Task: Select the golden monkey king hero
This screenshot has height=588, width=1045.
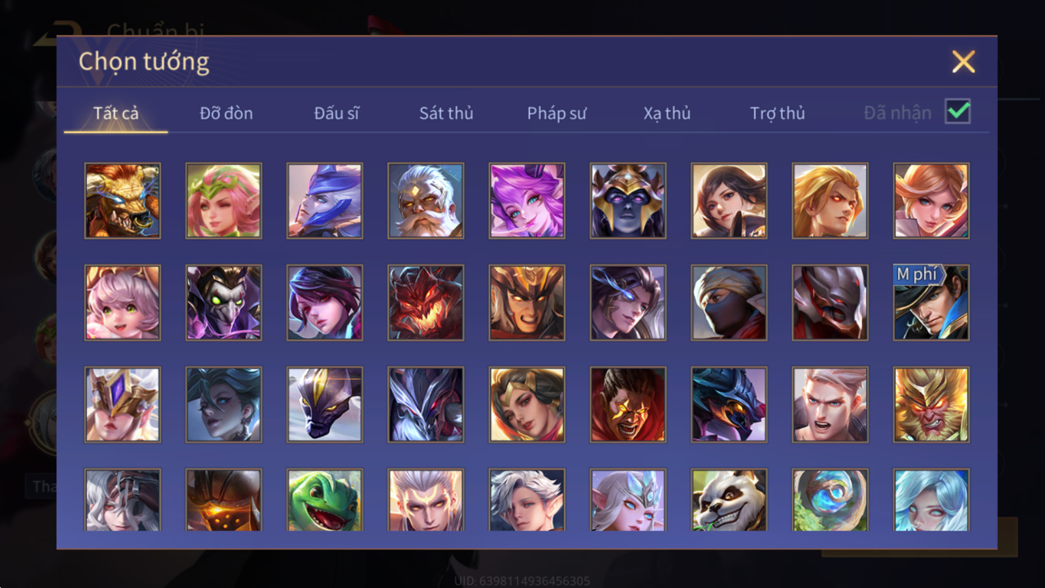Action: (x=931, y=404)
